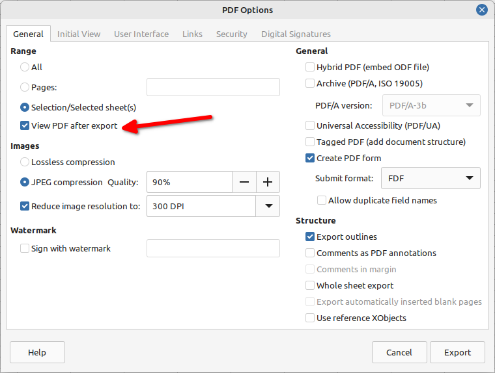Open the image resolution DPI dropdown

(x=268, y=206)
